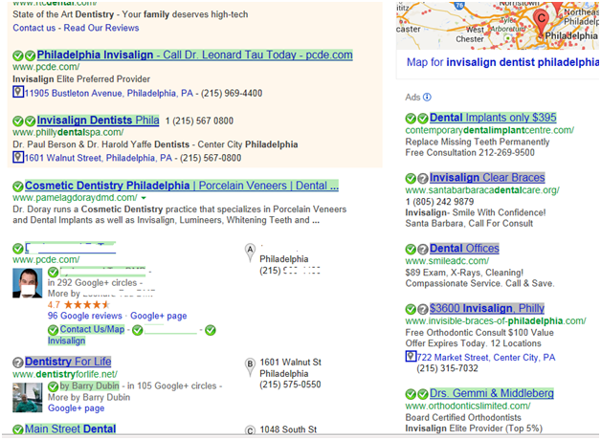The width and height of the screenshot is (601, 440).
Task: Open Google+ page link under Barry Dubin
Action: coord(76,408)
